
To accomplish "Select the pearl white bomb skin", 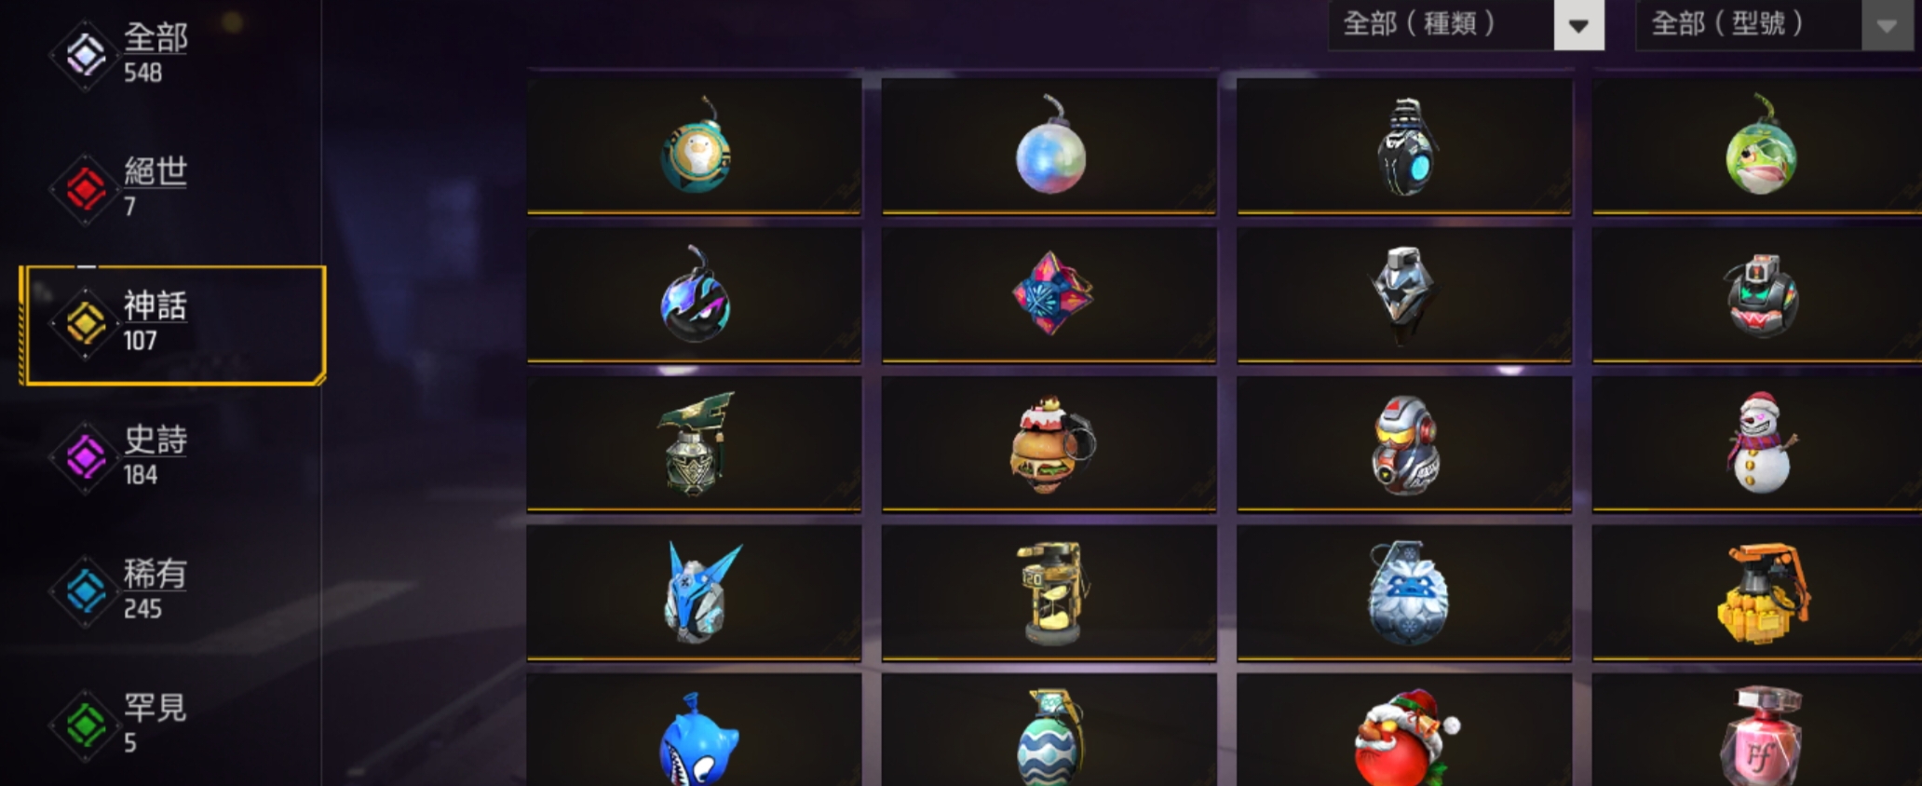I will pos(1049,146).
